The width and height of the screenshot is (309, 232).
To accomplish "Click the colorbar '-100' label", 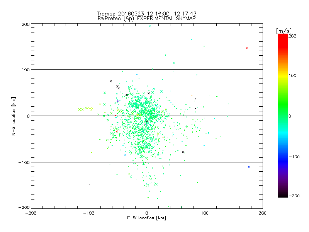I will click(x=294, y=157).
